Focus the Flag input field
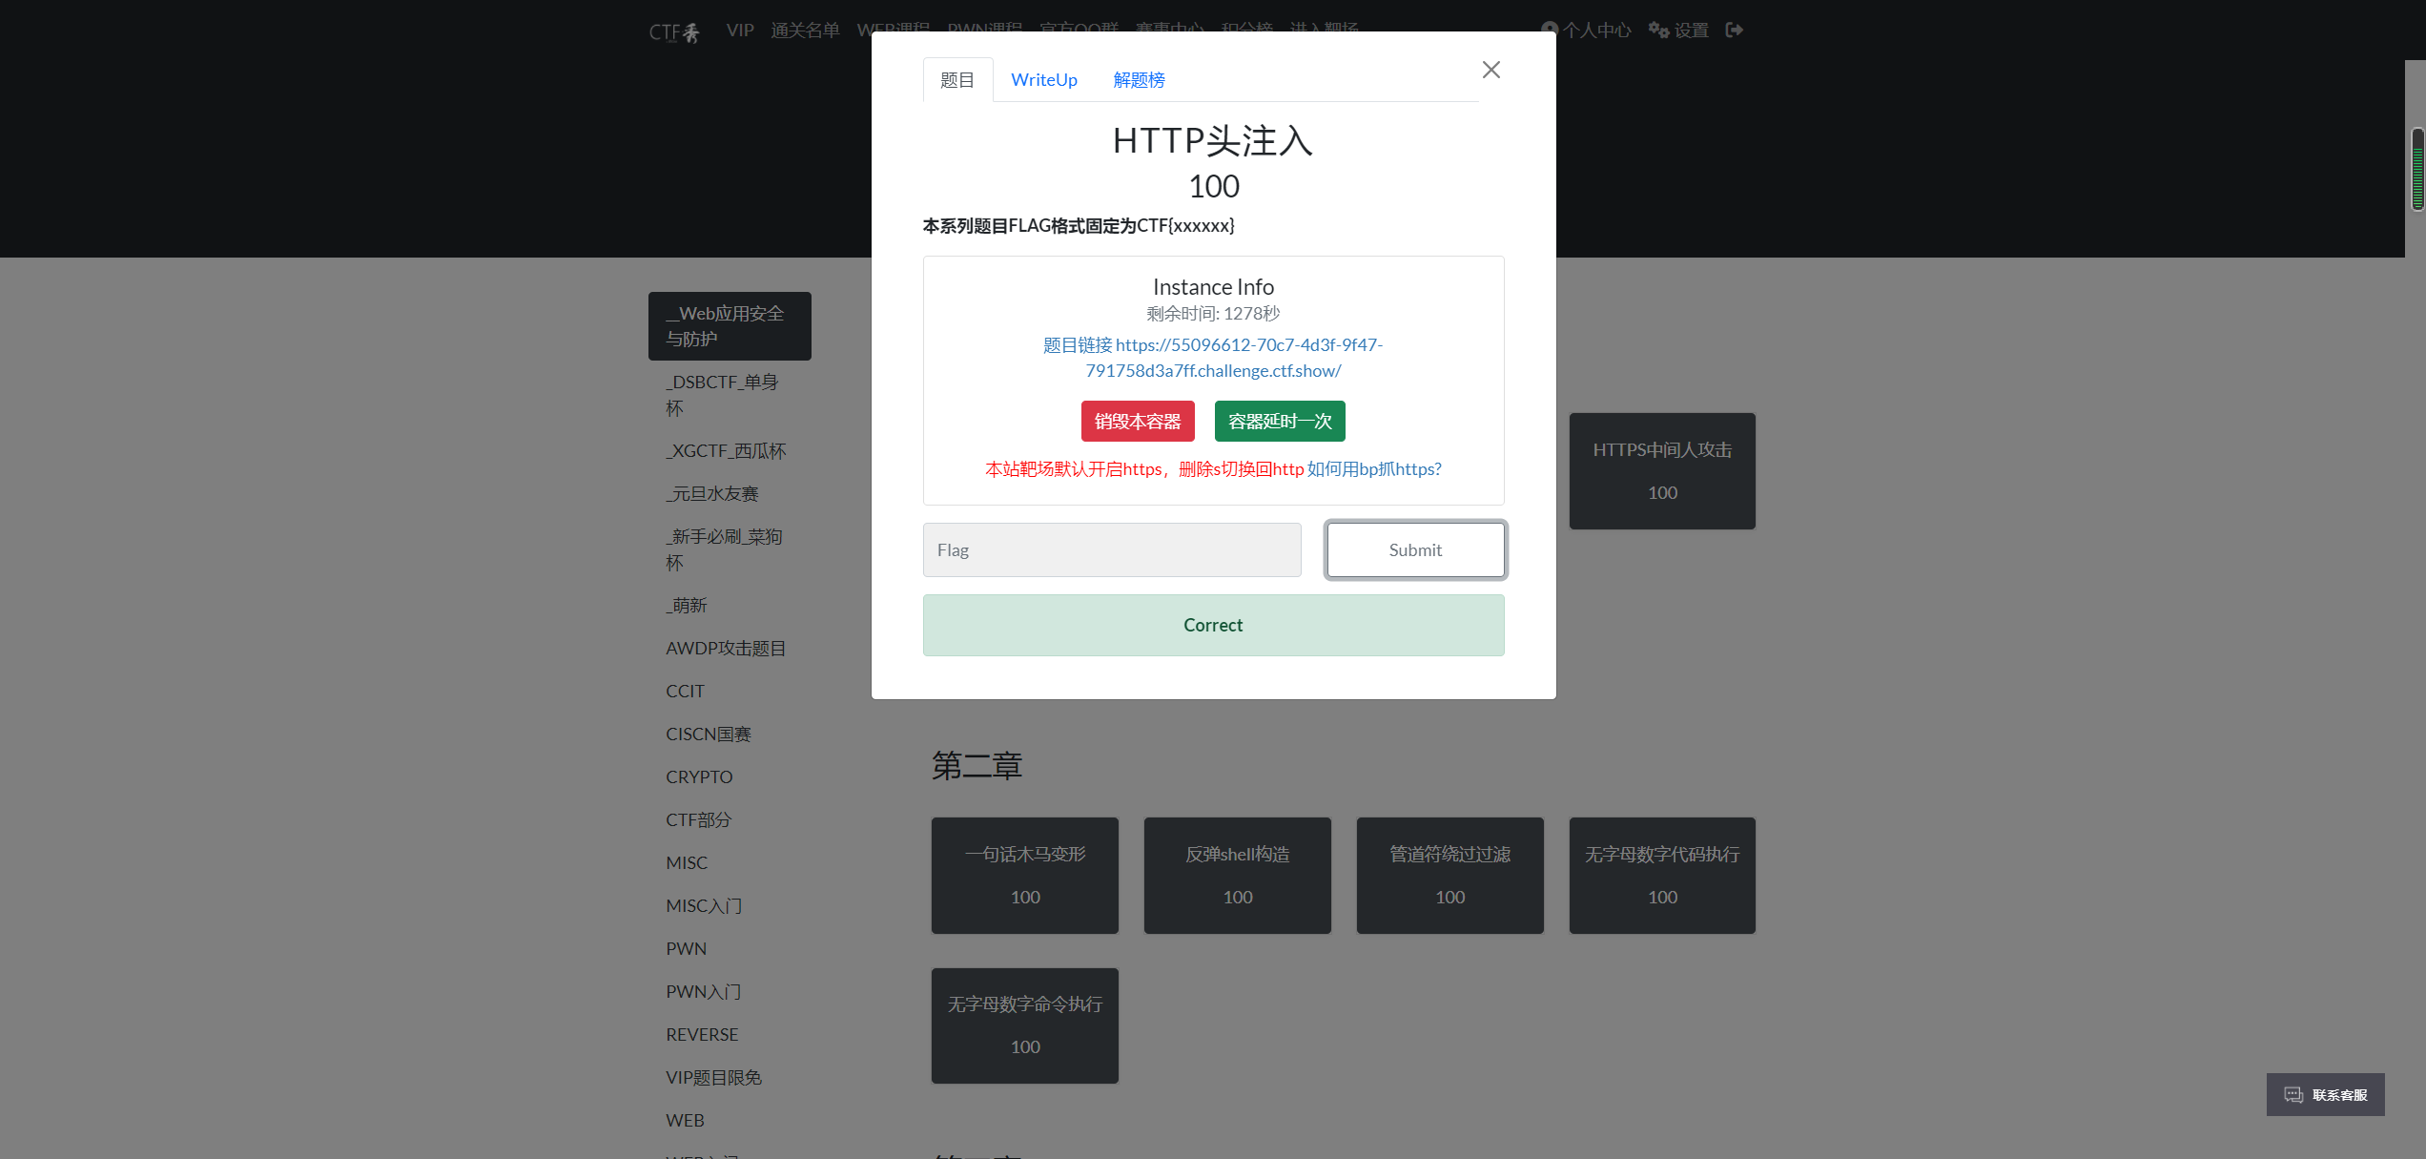 1112,549
